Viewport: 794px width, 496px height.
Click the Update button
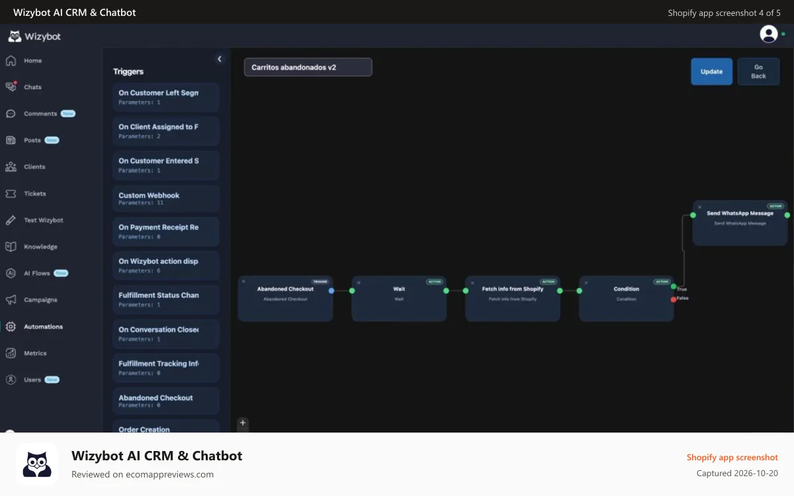click(x=712, y=71)
